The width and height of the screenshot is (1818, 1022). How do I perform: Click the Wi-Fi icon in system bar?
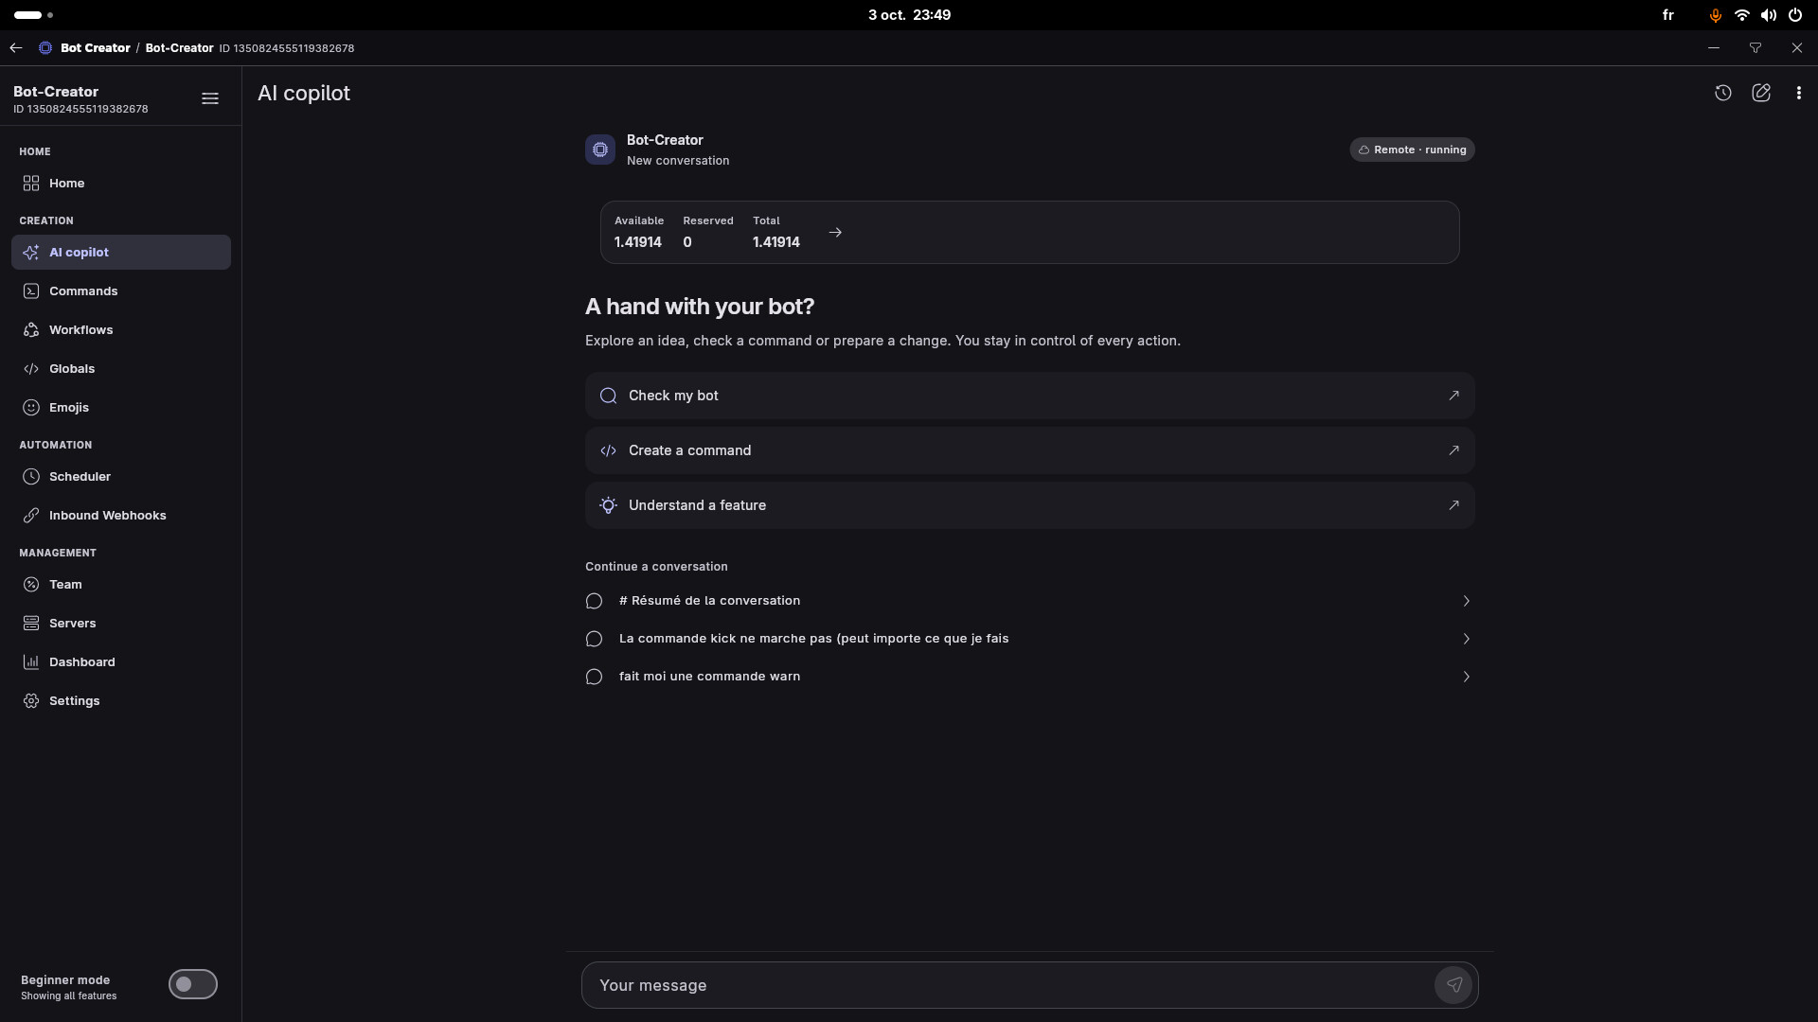pos(1741,15)
